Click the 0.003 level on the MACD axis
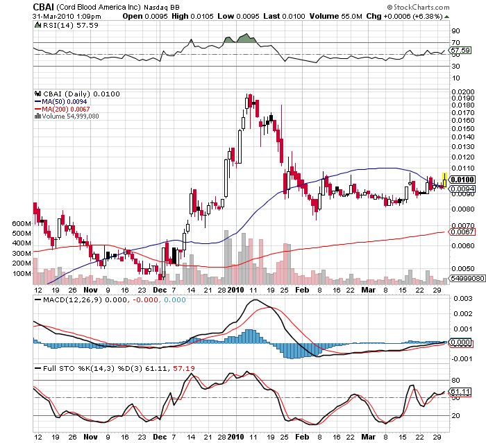Image resolution: width=486 pixels, height=443 pixels. [x=463, y=298]
